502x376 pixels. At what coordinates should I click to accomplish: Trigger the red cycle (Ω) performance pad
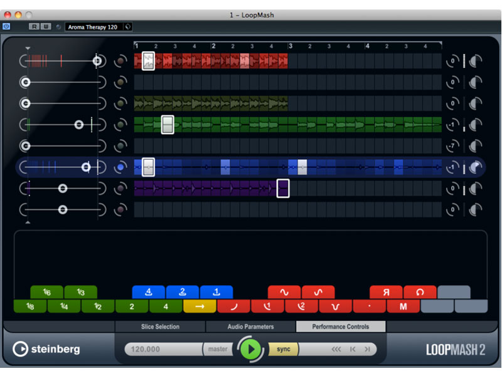(x=420, y=292)
